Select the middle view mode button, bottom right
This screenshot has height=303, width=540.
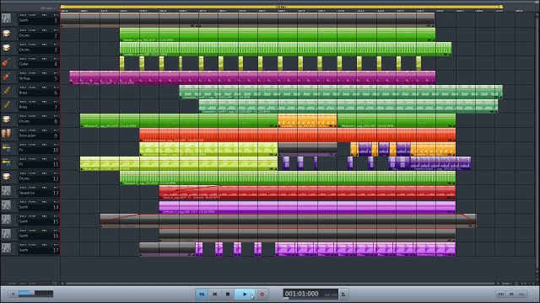click(511, 294)
